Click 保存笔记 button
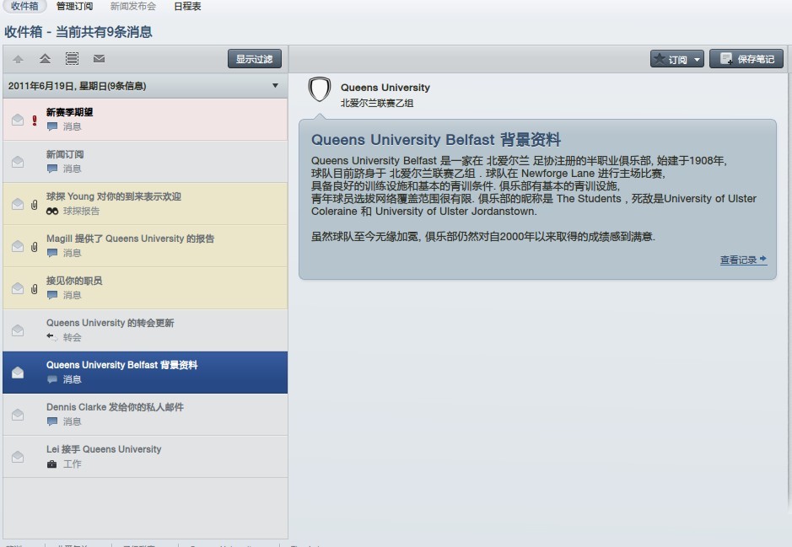792x547 pixels. [x=746, y=58]
